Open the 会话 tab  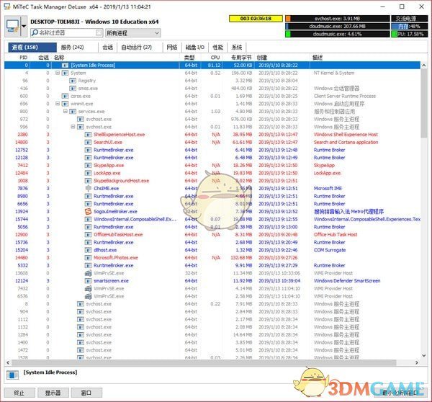coord(108,48)
